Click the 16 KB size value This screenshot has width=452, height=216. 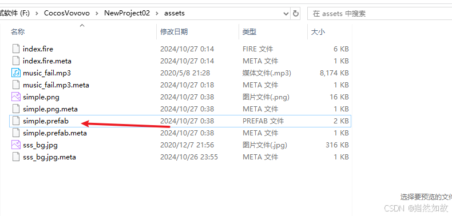click(339, 97)
